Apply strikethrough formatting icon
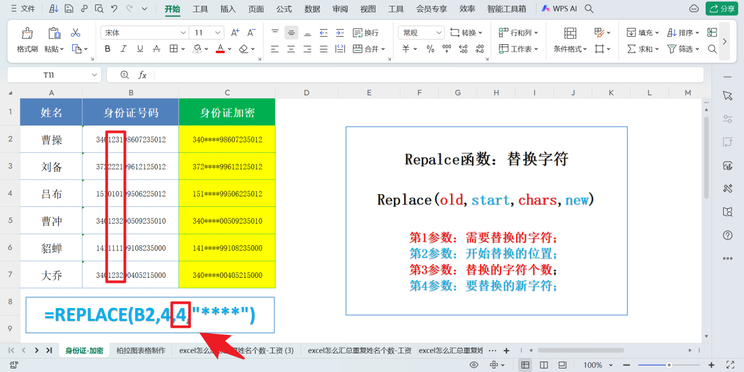The image size is (744, 372). click(156, 49)
